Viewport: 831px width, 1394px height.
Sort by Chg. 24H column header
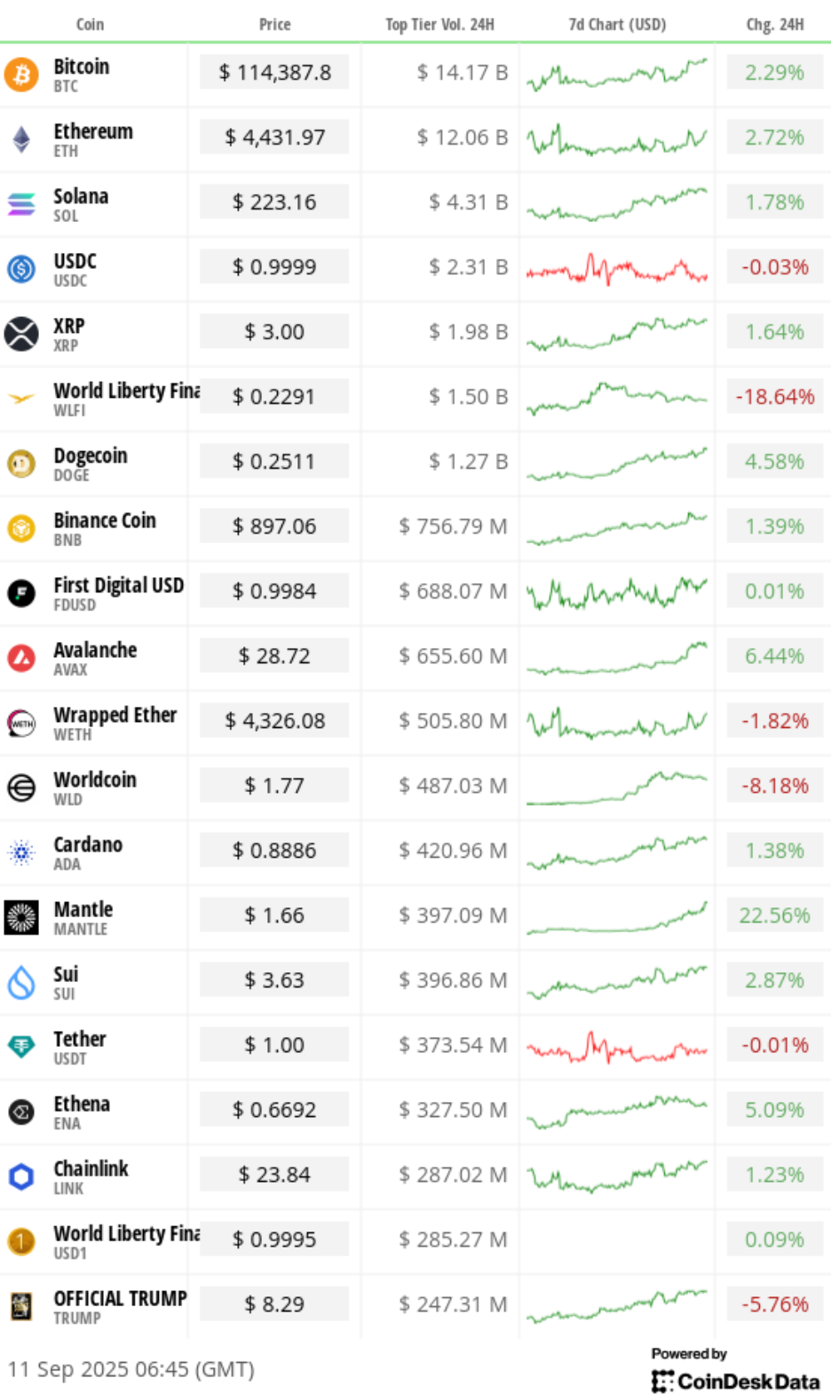point(775,24)
